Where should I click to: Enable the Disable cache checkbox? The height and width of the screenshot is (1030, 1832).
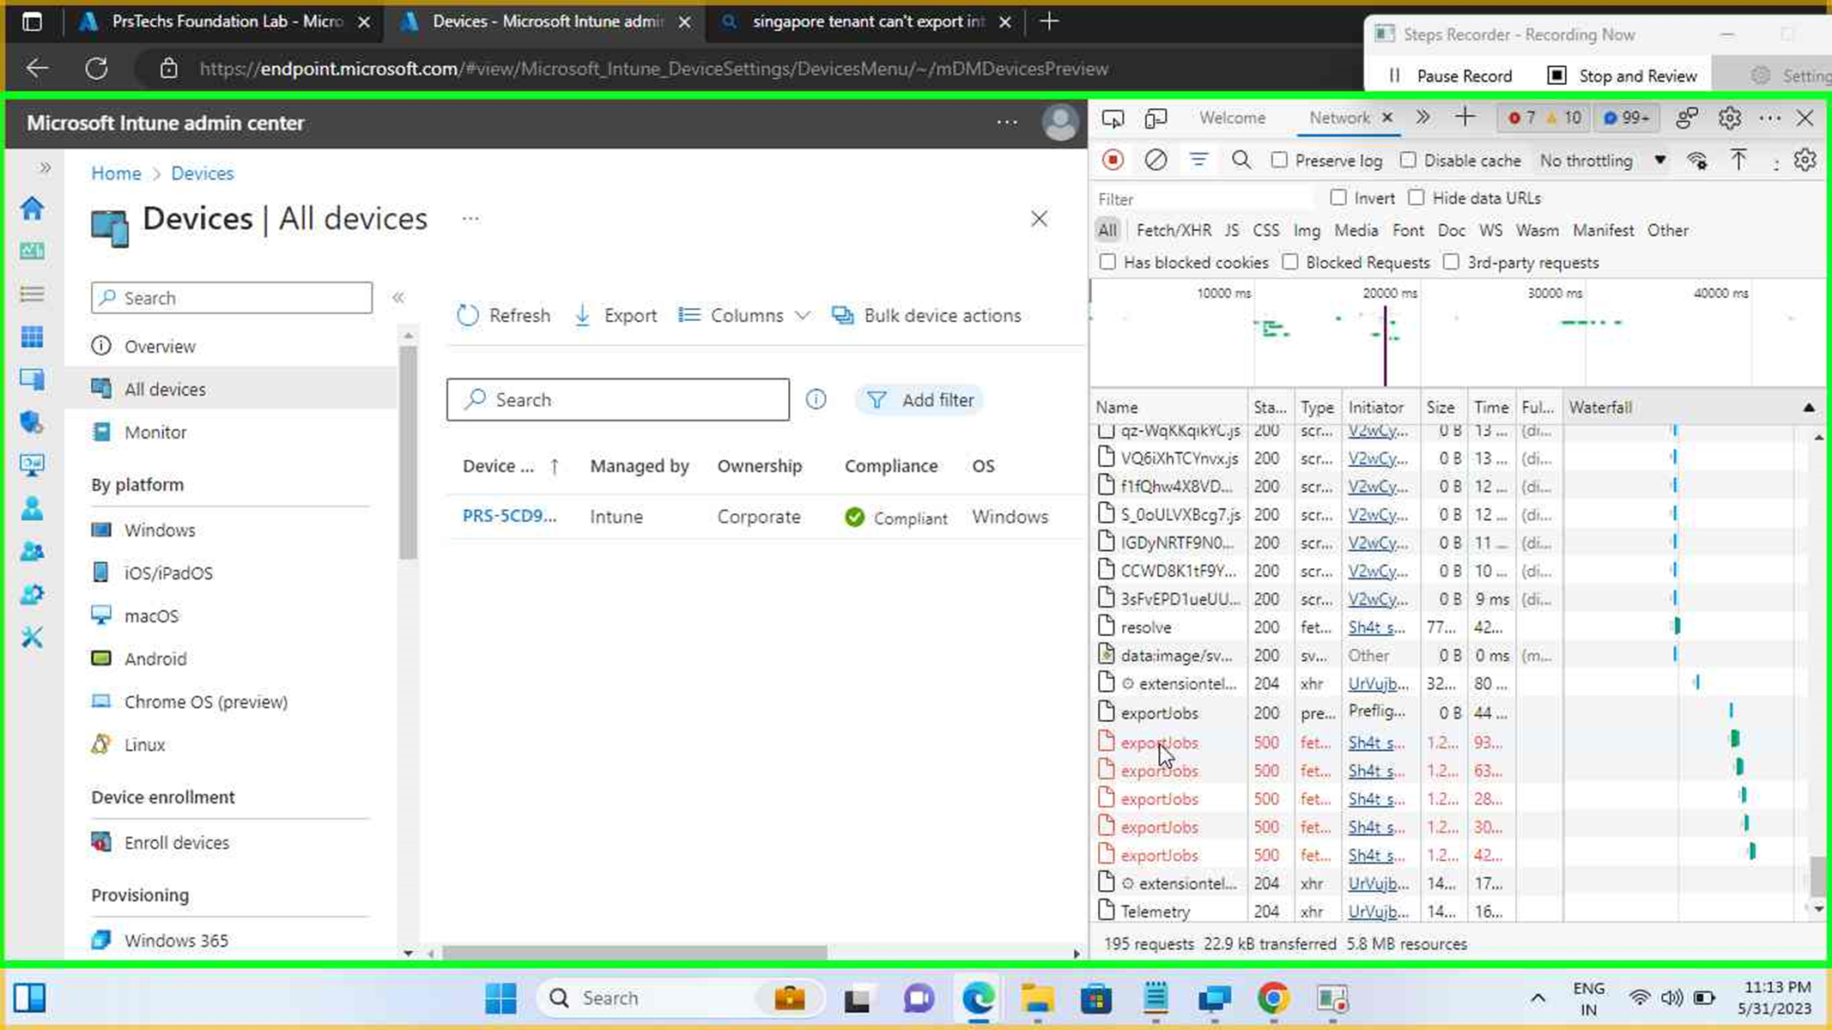pos(1409,161)
